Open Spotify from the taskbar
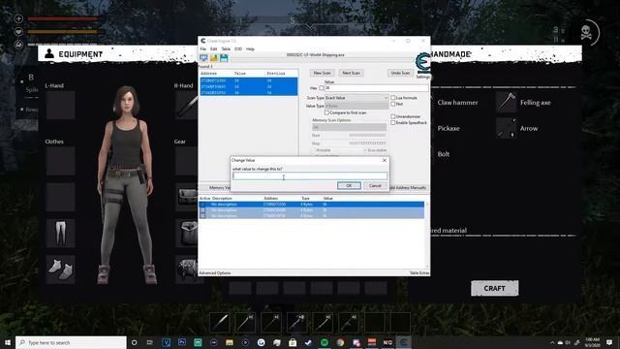 point(325,342)
